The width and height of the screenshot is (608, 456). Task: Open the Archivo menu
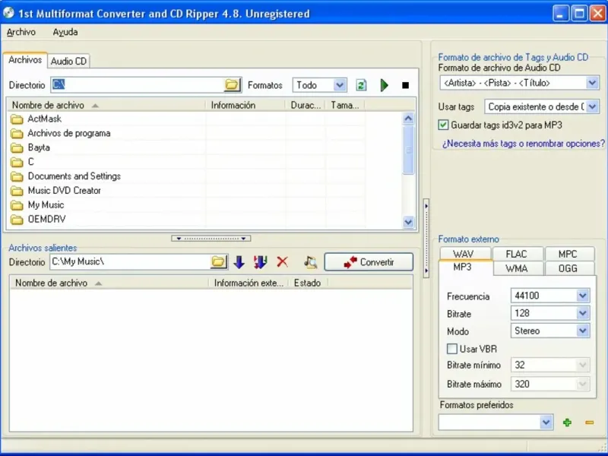pyautogui.click(x=21, y=32)
